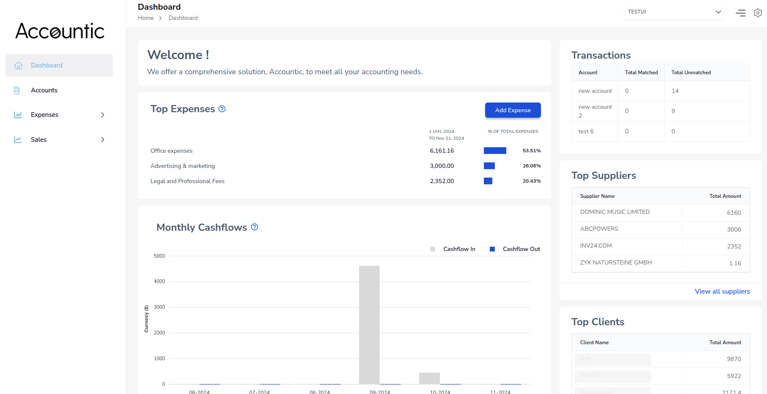
Task: Click the Accounts document icon
Action: tap(17, 90)
